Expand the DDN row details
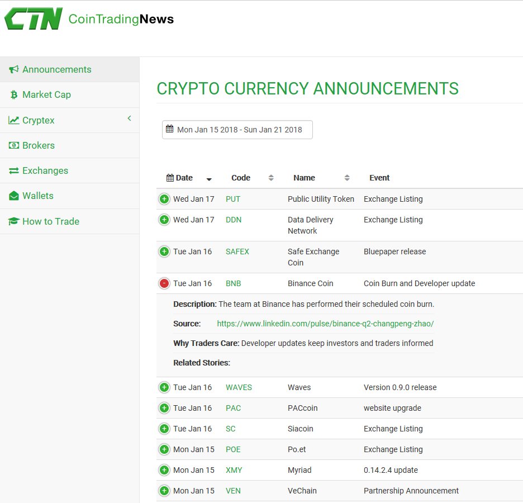 coord(164,220)
